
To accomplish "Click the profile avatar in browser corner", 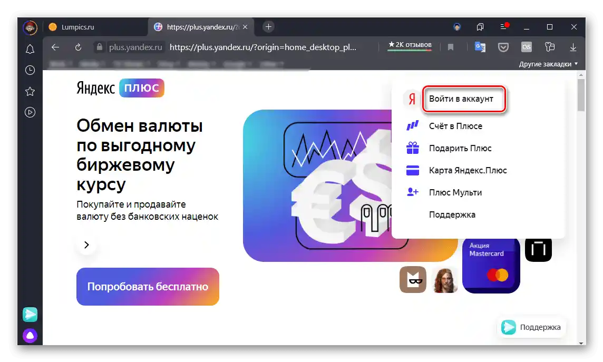I will [x=30, y=27].
